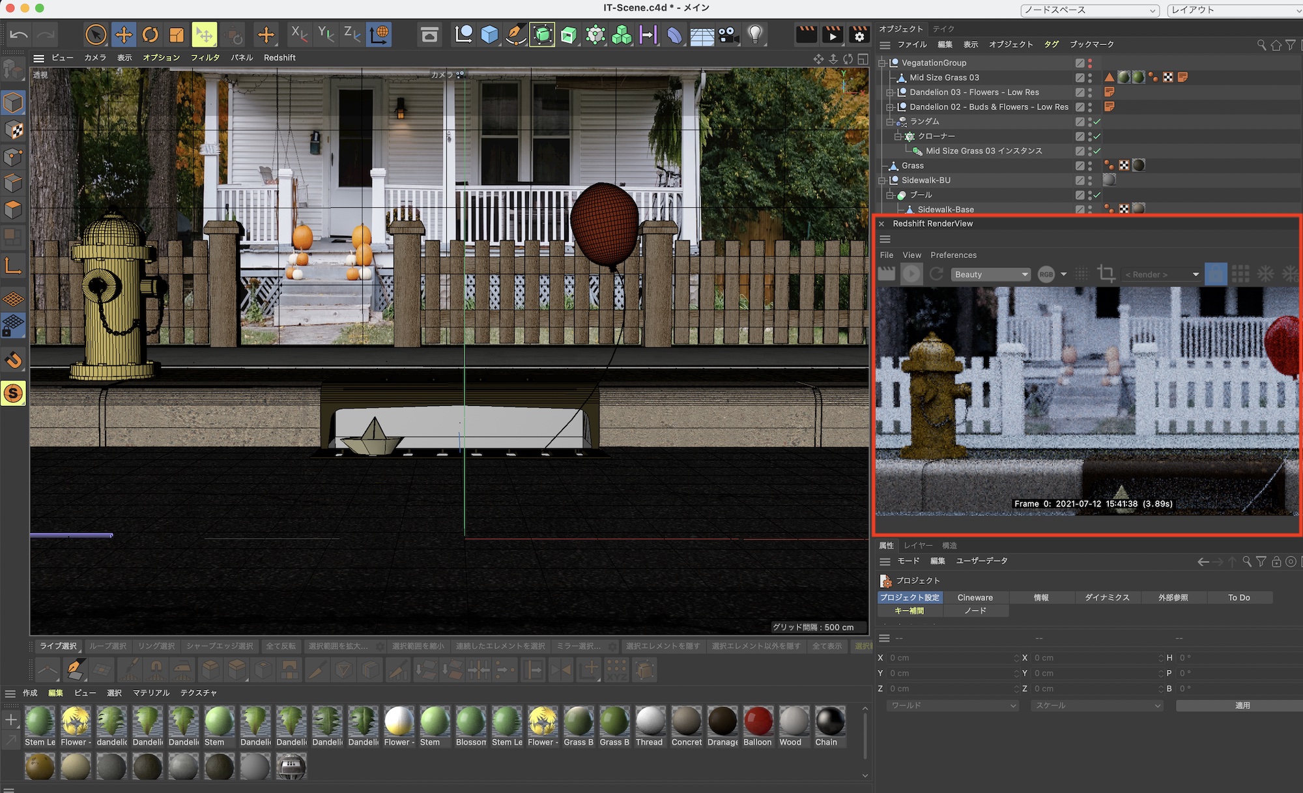This screenshot has width=1303, height=793.
Task: Open Render Settings via the clapperboard gear icon
Action: [x=859, y=35]
